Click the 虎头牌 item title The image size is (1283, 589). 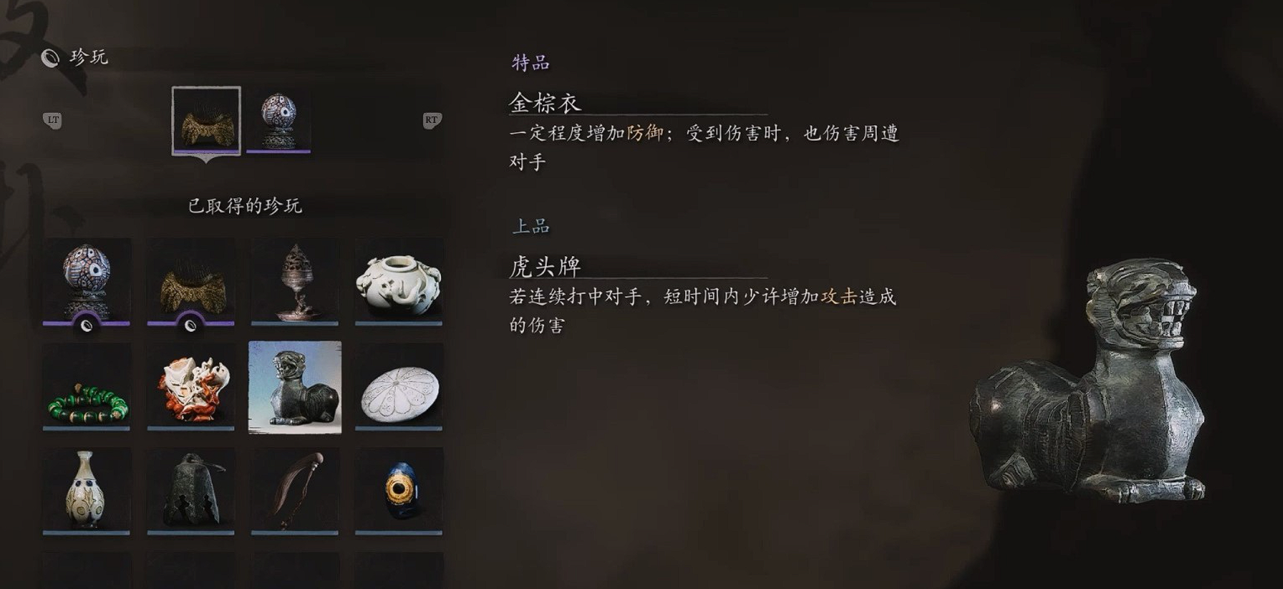coord(545,266)
